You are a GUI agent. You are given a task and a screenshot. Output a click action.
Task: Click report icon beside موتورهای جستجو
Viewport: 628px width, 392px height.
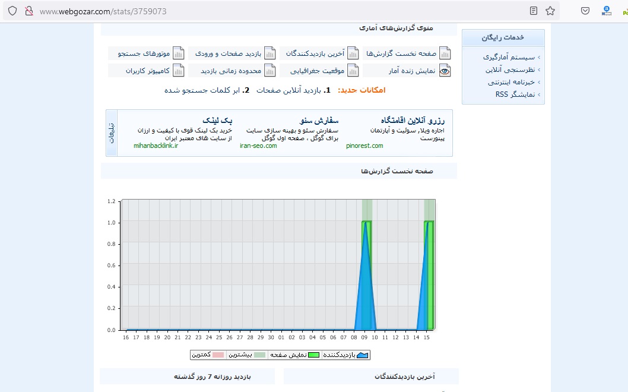pos(178,53)
